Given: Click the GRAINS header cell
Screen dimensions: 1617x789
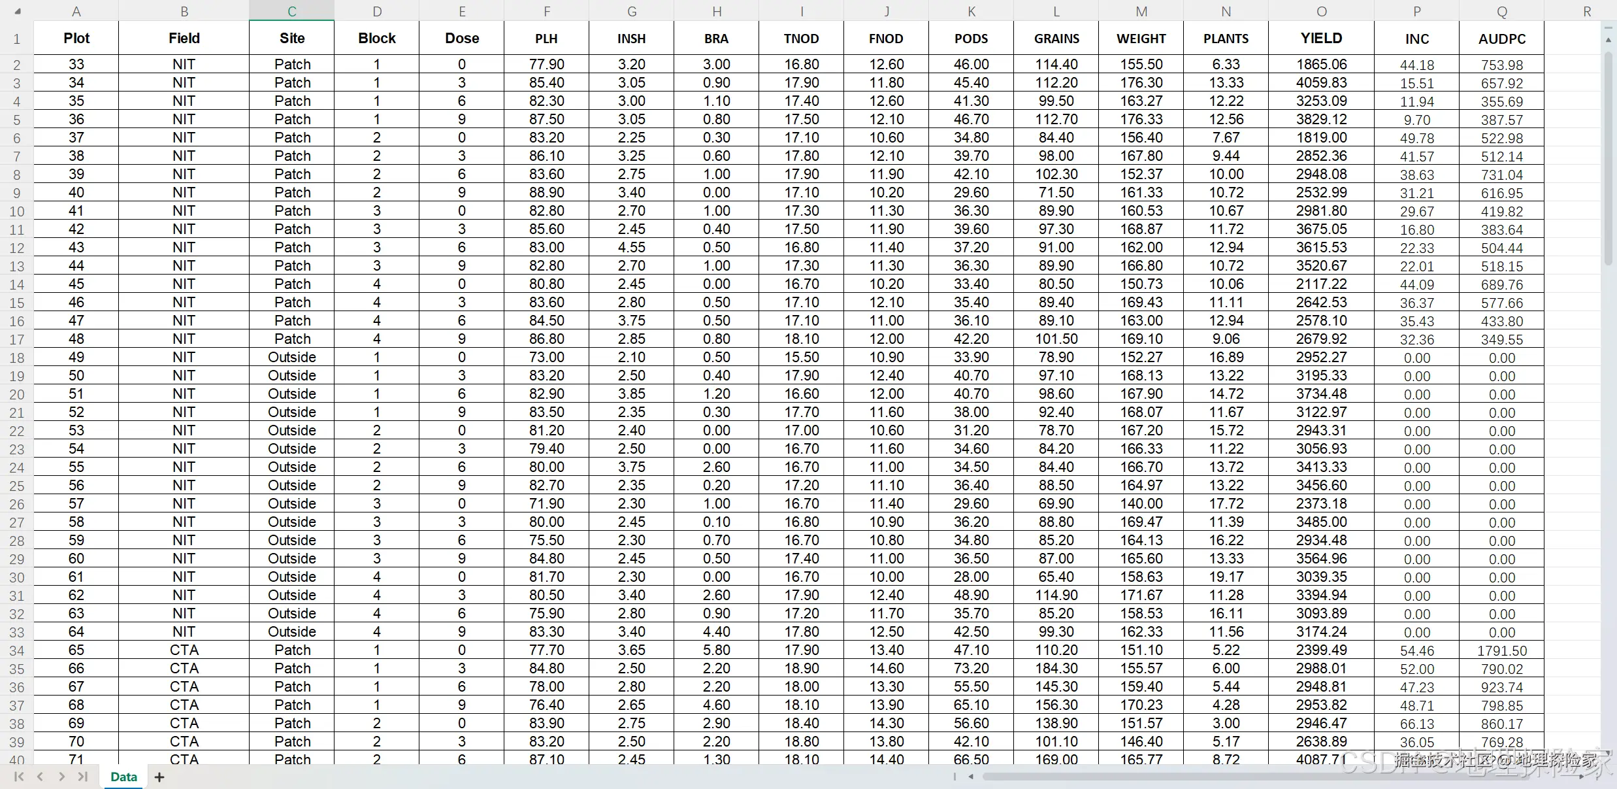Looking at the screenshot, I should (1056, 39).
